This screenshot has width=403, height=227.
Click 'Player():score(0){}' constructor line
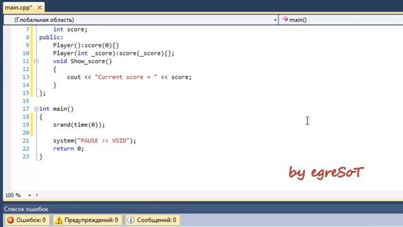click(x=86, y=45)
